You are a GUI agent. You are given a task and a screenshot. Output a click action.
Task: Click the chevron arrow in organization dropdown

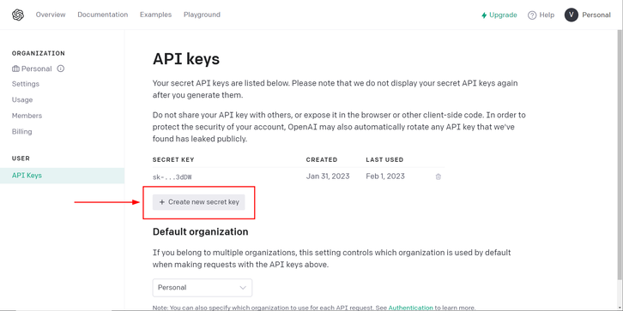(x=243, y=288)
